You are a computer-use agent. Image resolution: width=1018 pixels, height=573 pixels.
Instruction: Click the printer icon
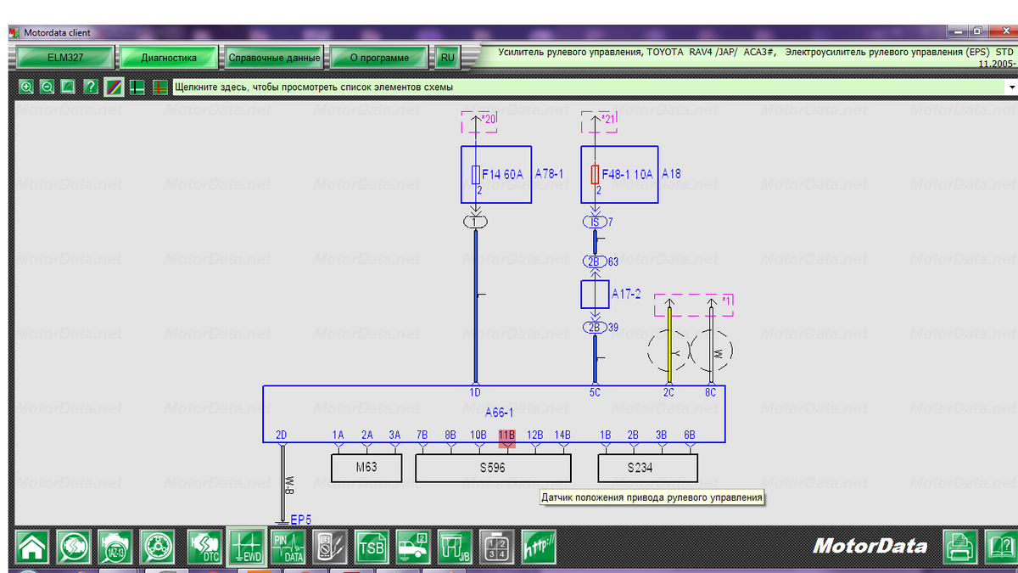point(959,546)
